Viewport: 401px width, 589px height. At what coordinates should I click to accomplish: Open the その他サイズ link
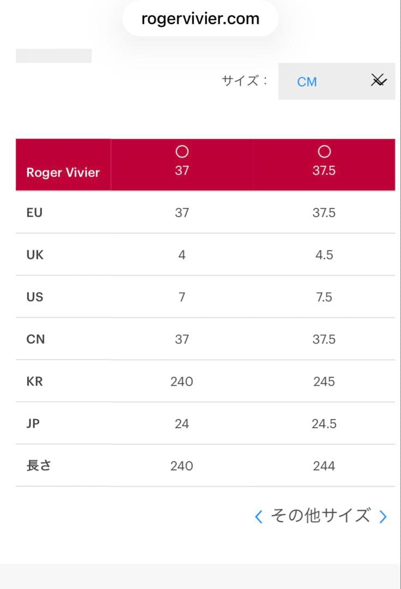click(320, 516)
